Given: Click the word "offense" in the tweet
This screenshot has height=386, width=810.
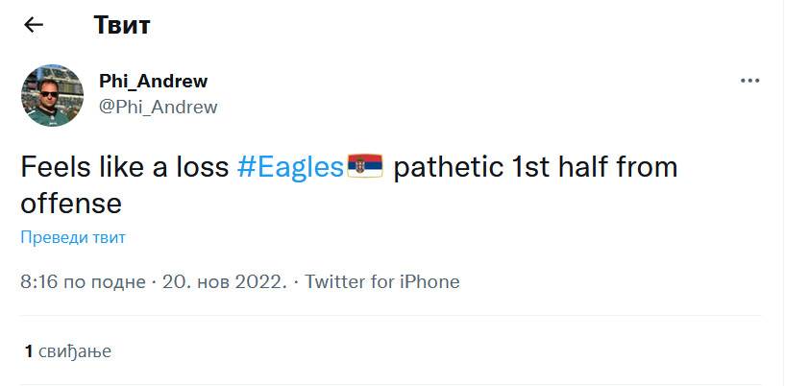Looking at the screenshot, I should pyautogui.click(x=71, y=204).
